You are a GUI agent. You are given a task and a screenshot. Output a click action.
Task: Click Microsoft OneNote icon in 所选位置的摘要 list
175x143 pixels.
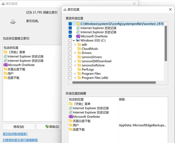click(71, 117)
